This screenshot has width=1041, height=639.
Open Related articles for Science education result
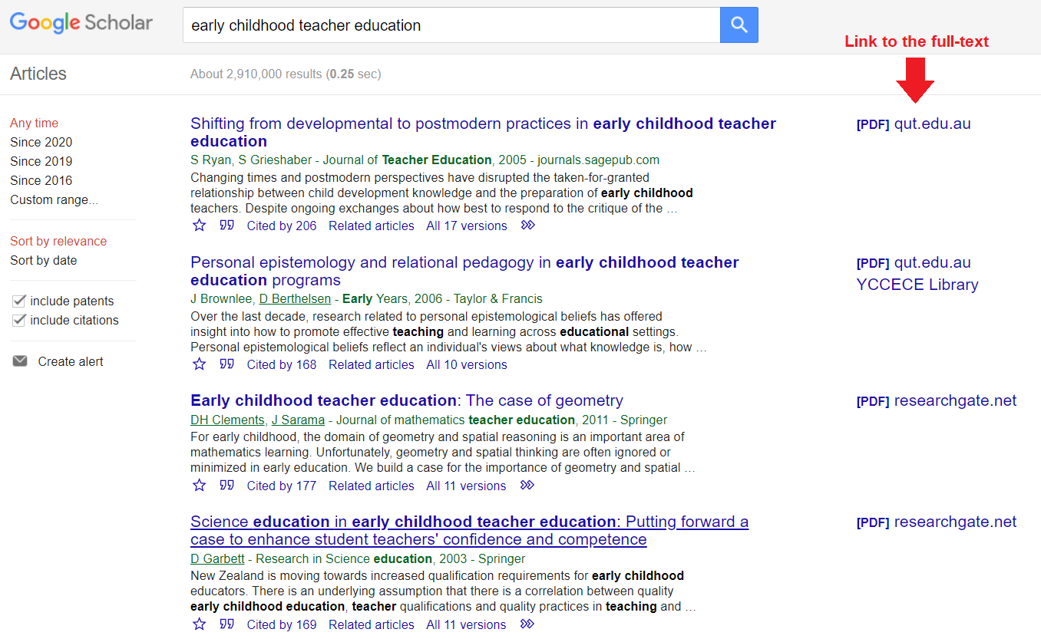click(372, 624)
